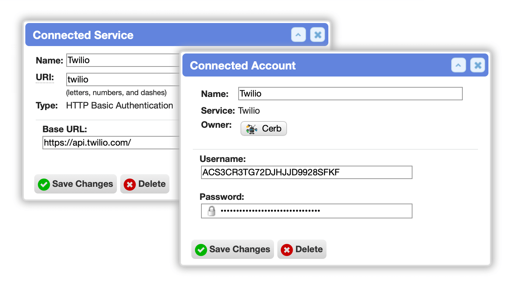Image resolution: width=513 pixels, height=286 pixels.
Task: Close the Connected Account dialog
Action: click(x=478, y=65)
